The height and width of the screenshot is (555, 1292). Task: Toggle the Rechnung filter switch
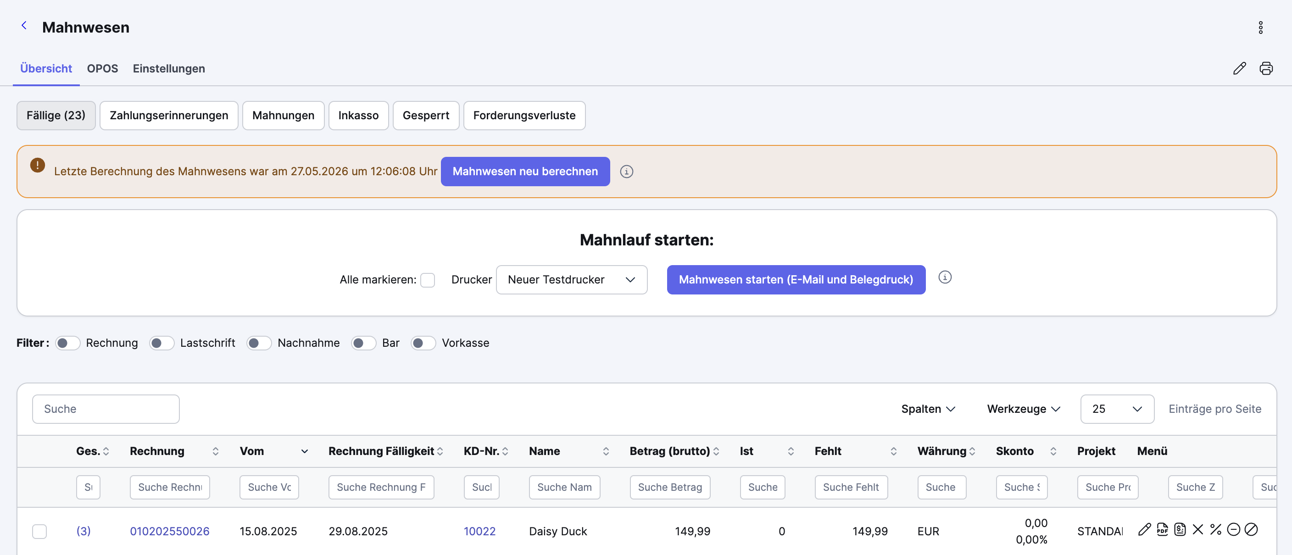click(x=68, y=344)
